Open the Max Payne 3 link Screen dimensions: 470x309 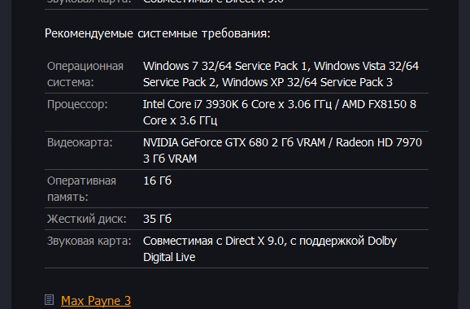pos(96,301)
